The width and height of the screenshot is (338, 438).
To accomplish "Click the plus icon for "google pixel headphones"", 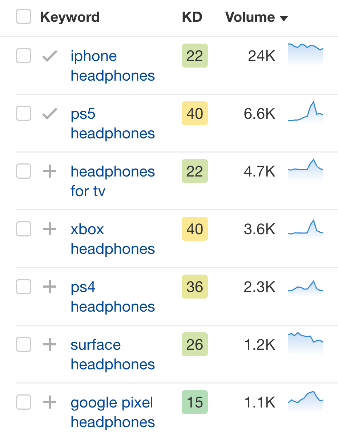I will click(49, 402).
